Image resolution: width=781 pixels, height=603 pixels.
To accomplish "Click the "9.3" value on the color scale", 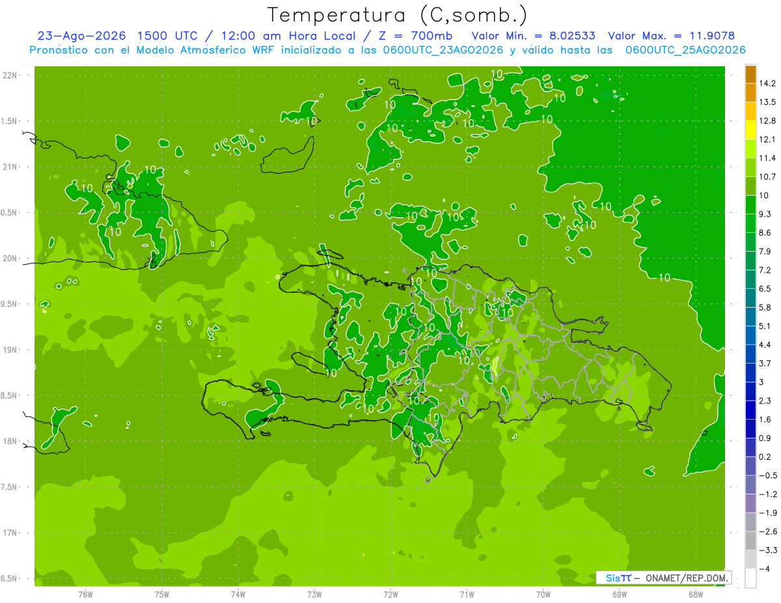I will click(765, 214).
